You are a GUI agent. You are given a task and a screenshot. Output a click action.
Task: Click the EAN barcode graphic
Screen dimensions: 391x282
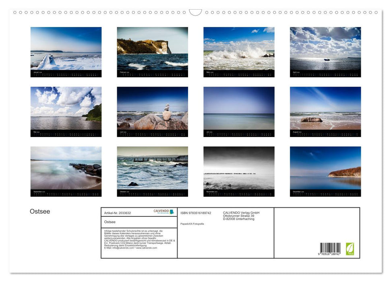click(329, 249)
